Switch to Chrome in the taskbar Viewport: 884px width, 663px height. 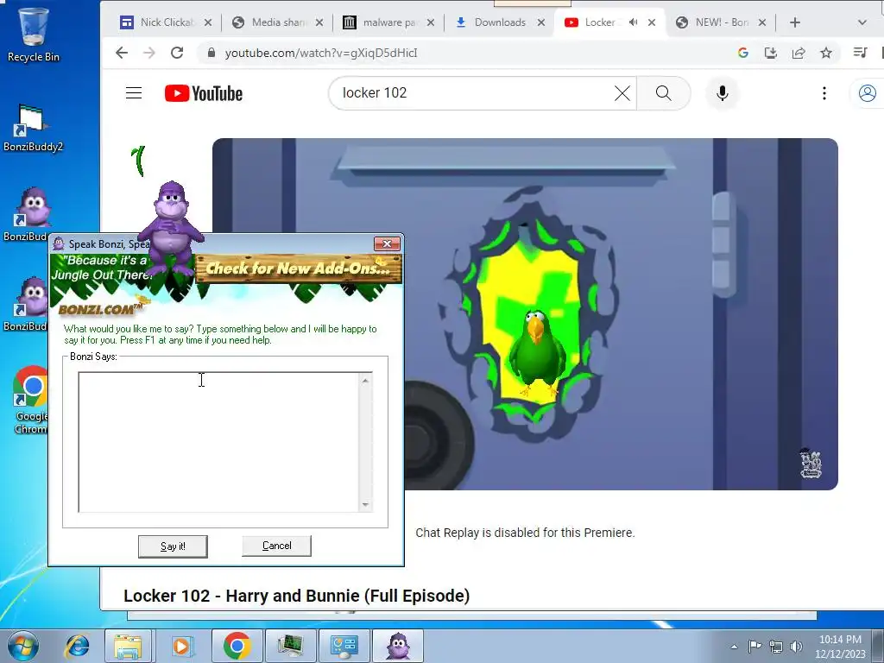(x=237, y=646)
